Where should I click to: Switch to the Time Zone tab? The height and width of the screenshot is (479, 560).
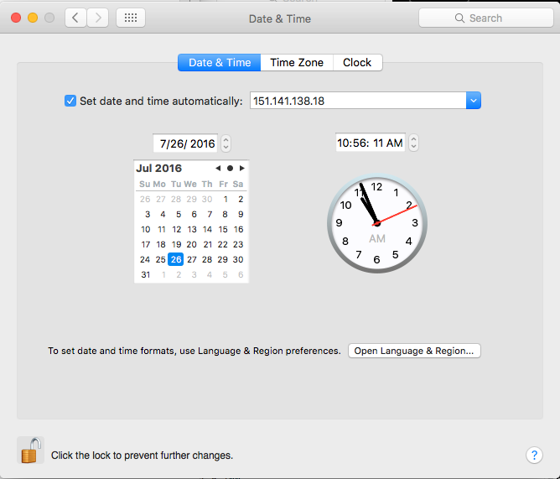(296, 63)
